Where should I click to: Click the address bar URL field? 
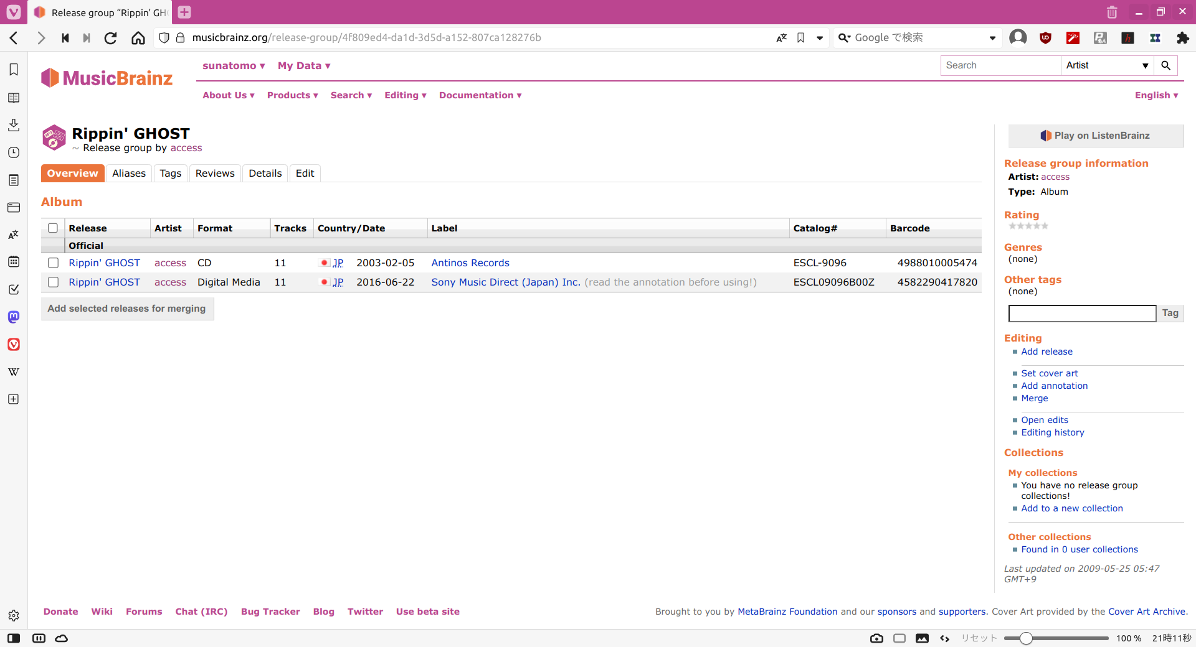point(480,38)
